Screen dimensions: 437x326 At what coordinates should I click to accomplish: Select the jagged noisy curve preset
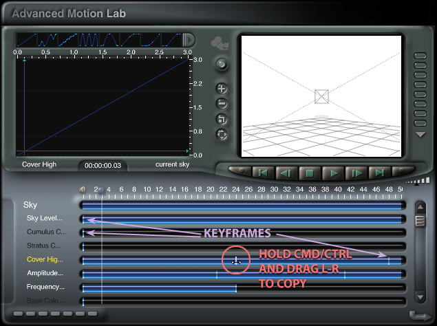[x=47, y=40]
